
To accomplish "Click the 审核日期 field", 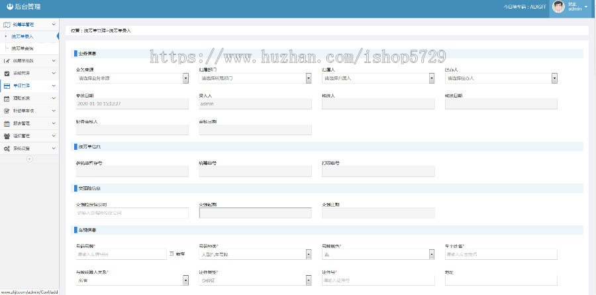I will point(256,130).
